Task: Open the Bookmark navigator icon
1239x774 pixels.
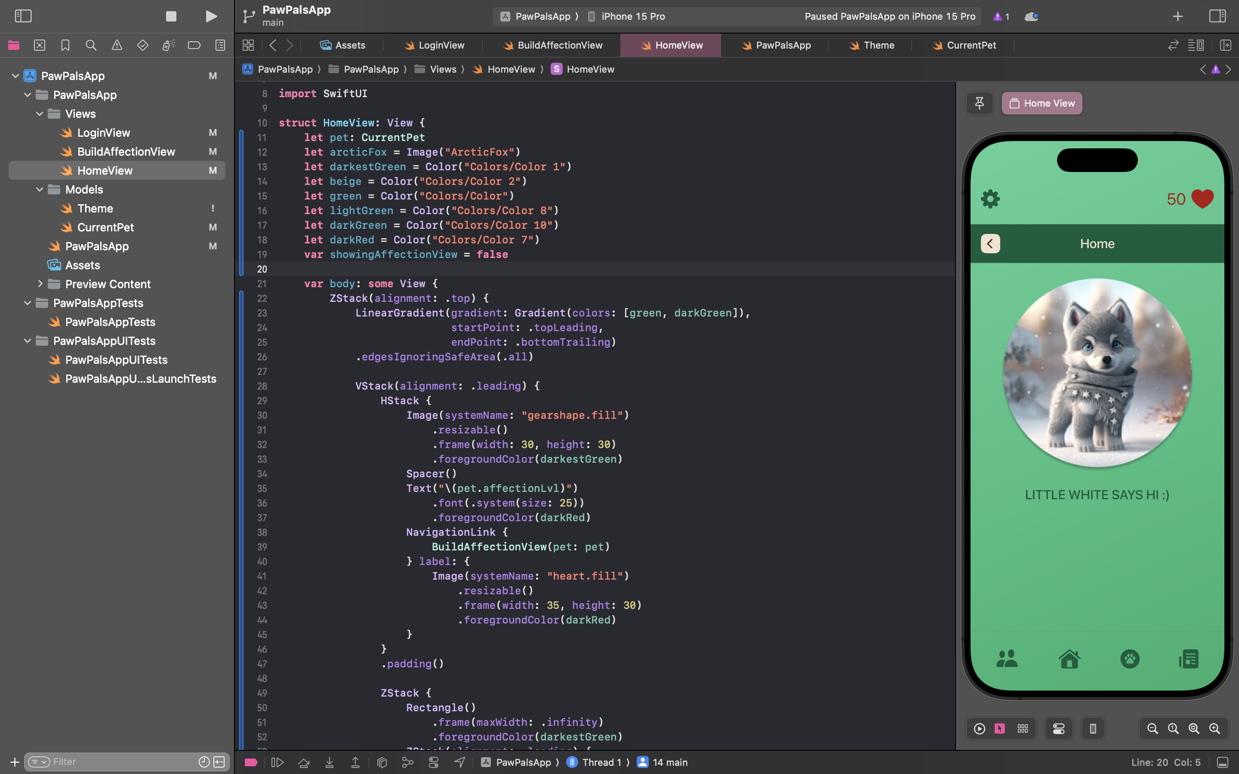Action: (x=65, y=46)
